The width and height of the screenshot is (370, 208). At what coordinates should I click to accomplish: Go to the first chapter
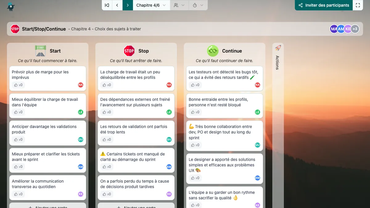tap(107, 5)
